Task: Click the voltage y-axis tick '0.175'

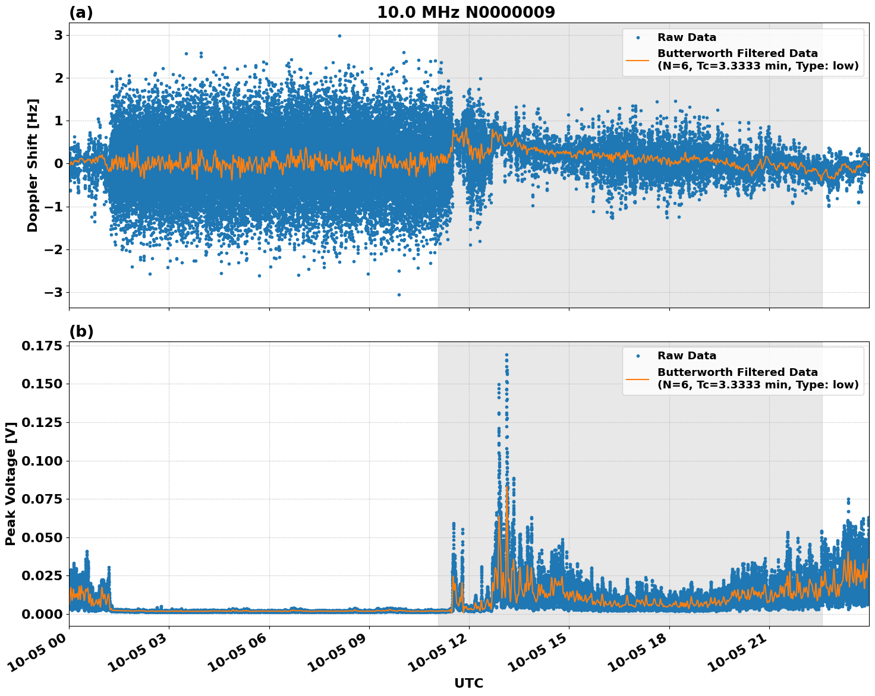Action: [x=42, y=346]
